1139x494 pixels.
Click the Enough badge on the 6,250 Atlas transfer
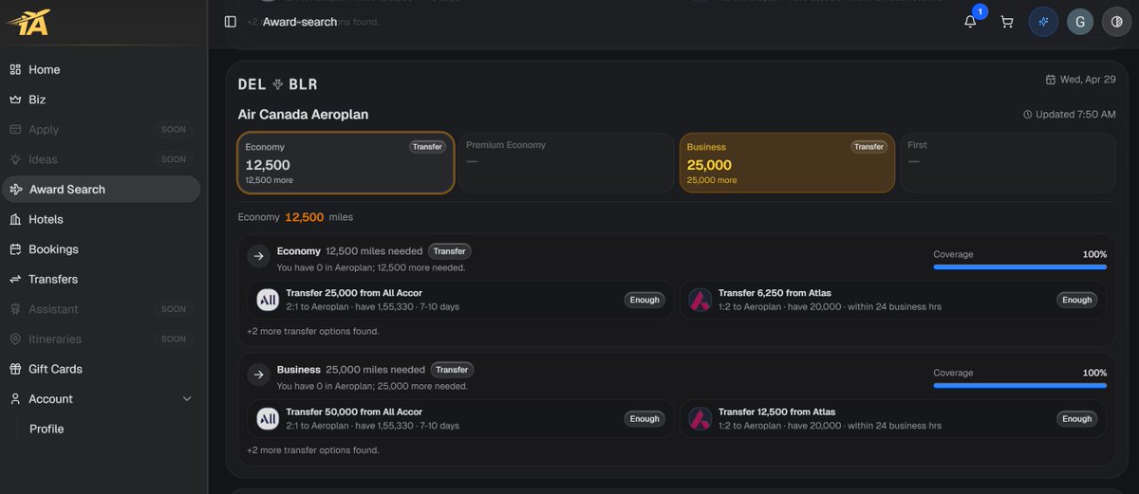(1077, 300)
